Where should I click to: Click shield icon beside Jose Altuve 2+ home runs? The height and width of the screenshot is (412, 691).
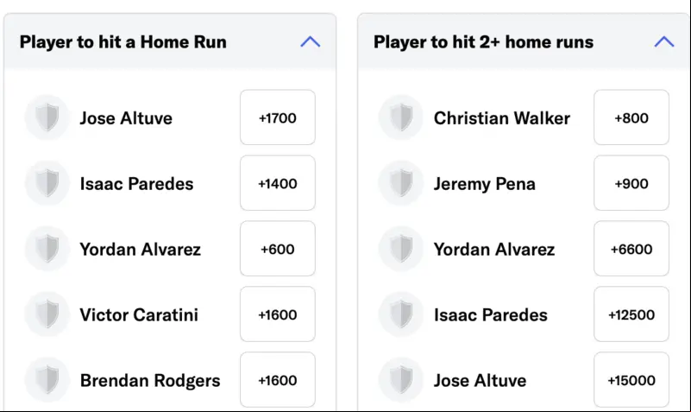pyautogui.click(x=401, y=380)
